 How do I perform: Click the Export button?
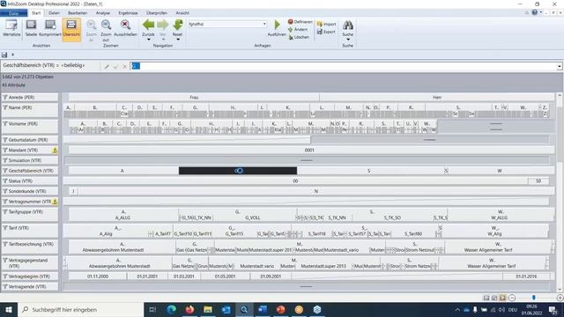point(326,32)
